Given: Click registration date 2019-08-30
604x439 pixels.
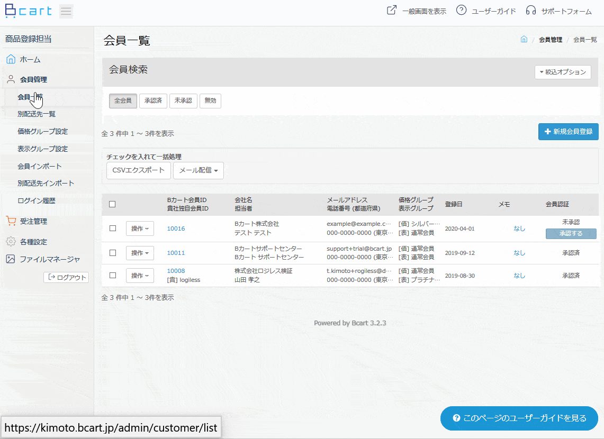Looking at the screenshot, I should click(x=460, y=276).
